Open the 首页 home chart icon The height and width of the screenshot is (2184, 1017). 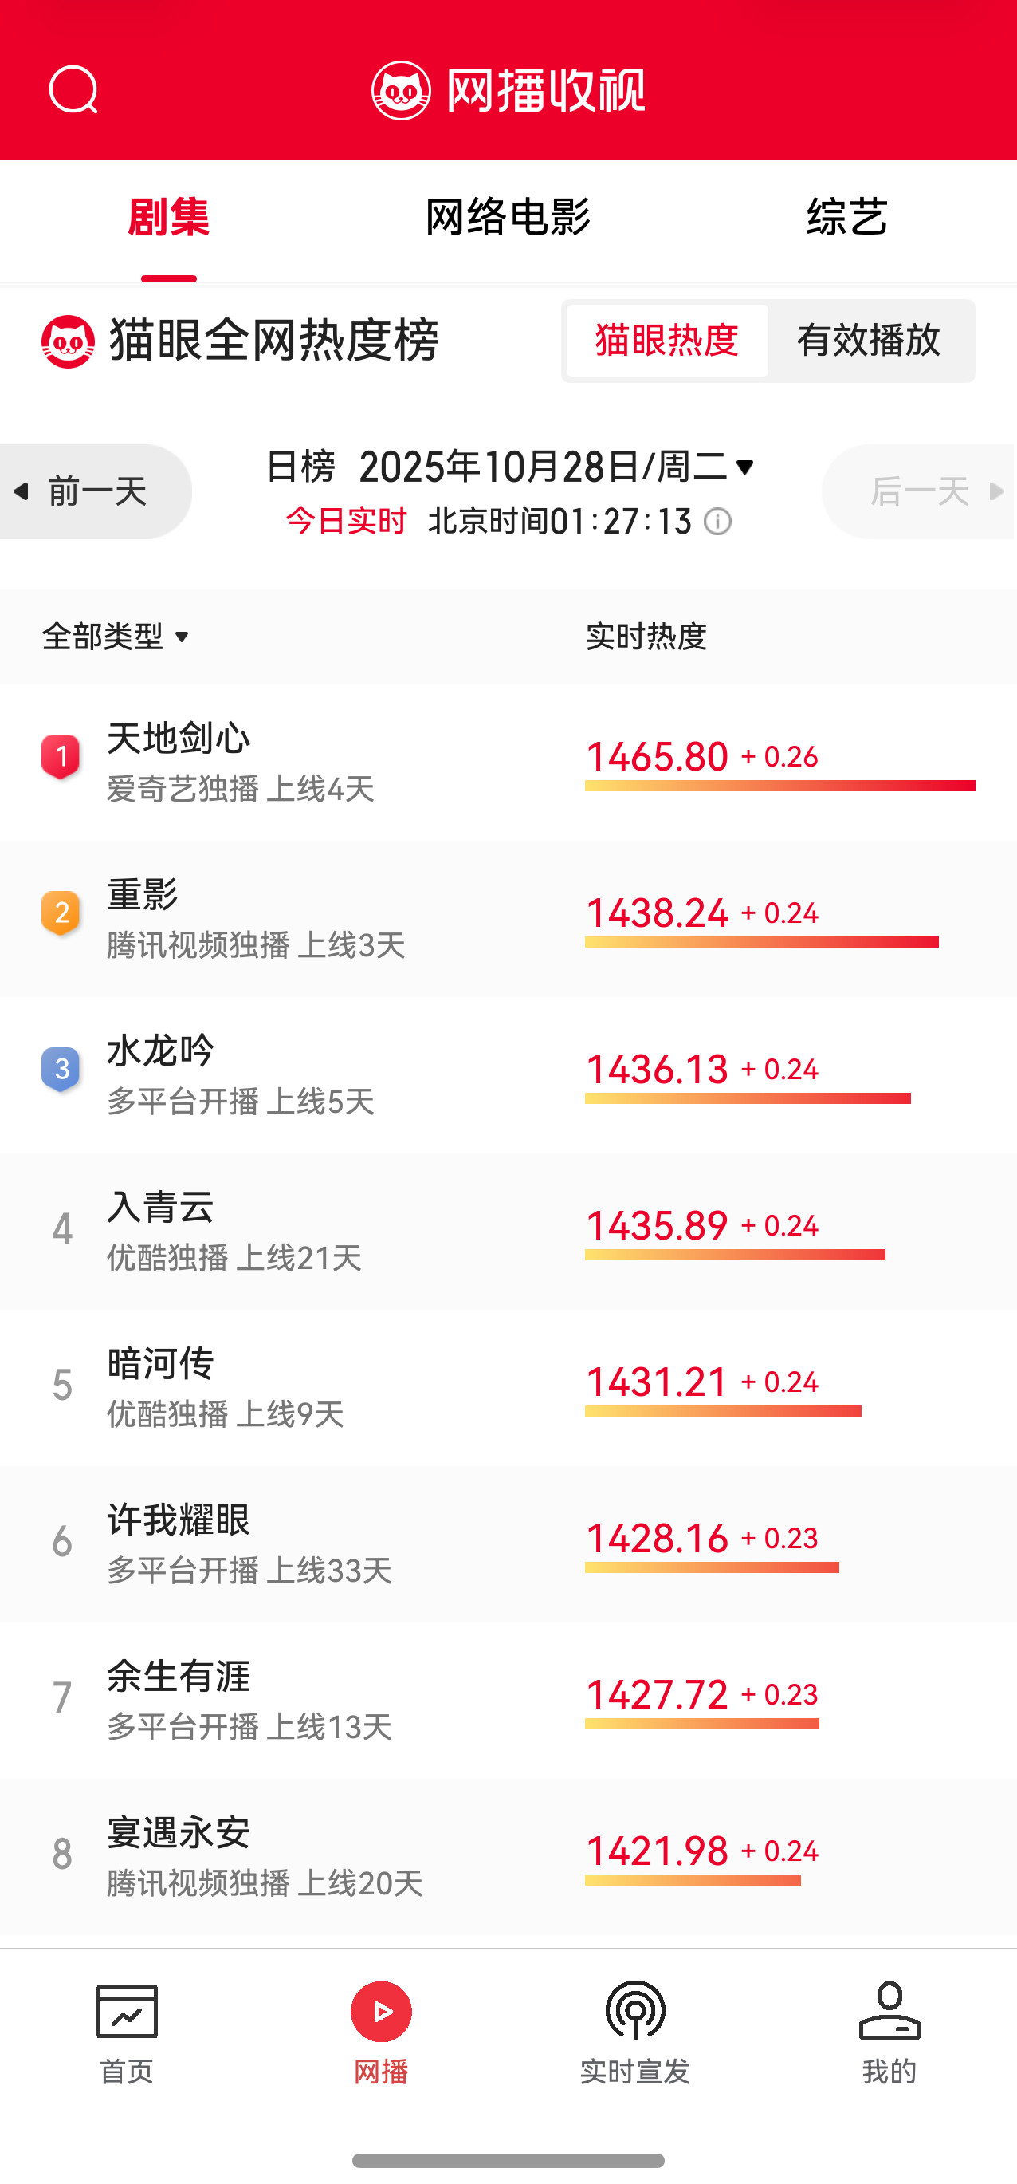[127, 2011]
